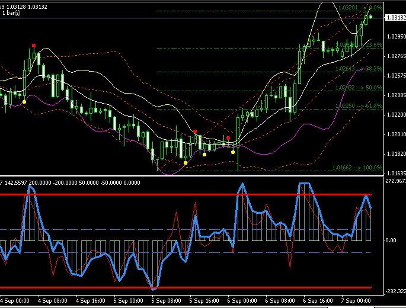This screenshot has width=406, height=308.
Task: Click the yellow dot just after 5 Sep 16:00
Action: coord(204,155)
